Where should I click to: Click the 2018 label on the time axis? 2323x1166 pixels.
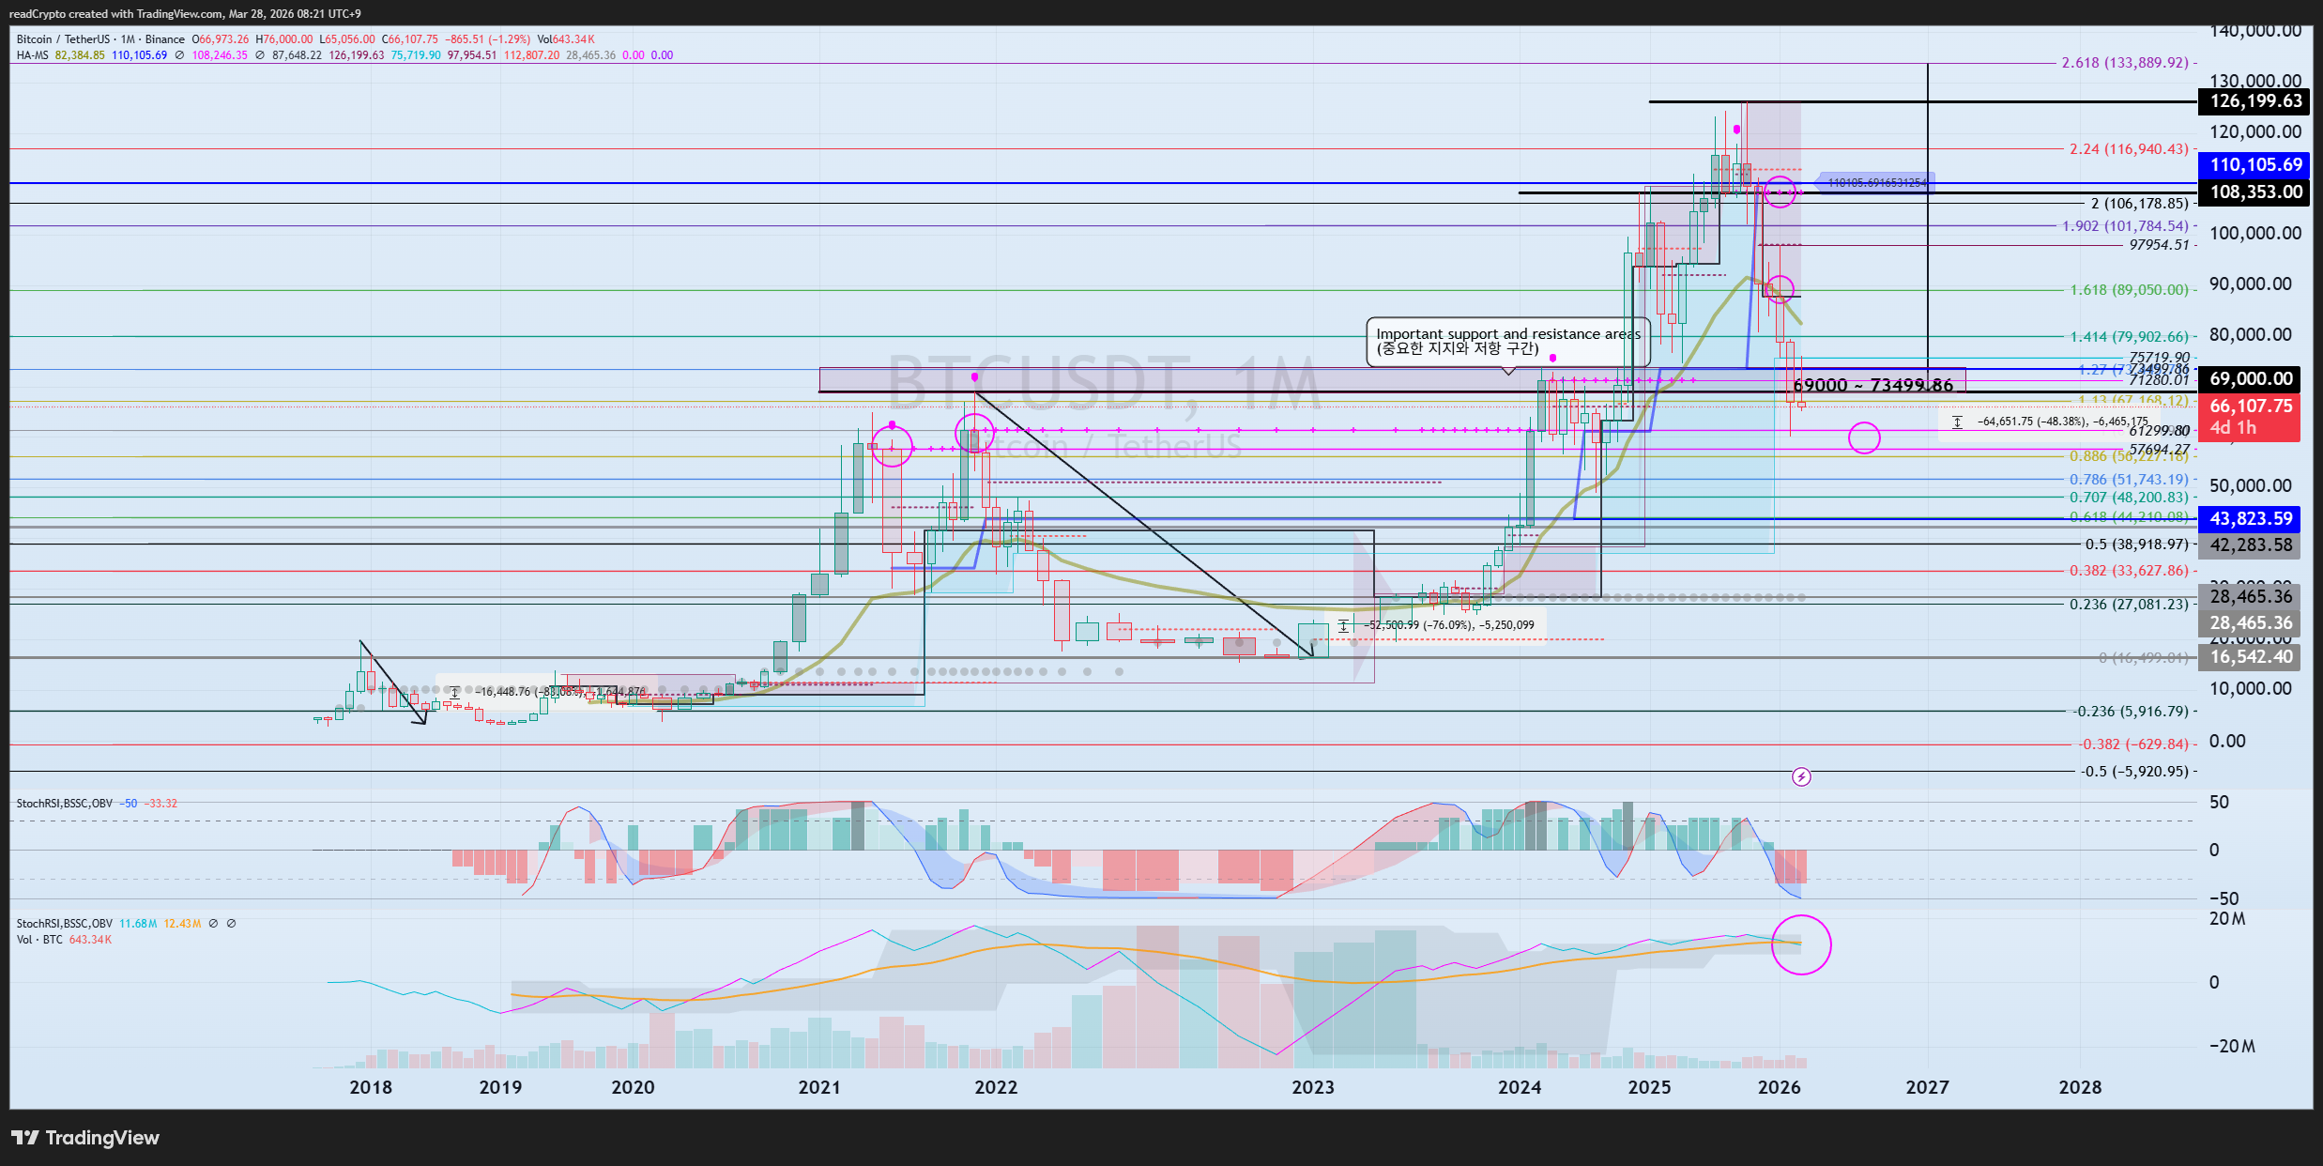[x=371, y=1088]
